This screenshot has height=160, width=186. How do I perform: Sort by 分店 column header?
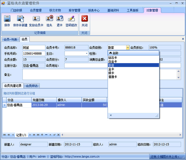(19, 100)
